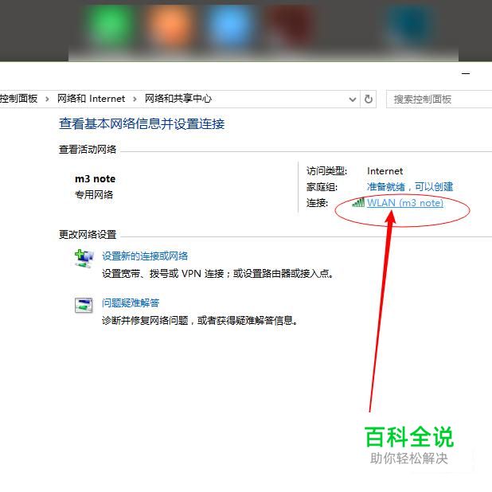This screenshot has width=492, height=492.
Task: Open 设置新的连接或网络 link
Action: [145, 256]
